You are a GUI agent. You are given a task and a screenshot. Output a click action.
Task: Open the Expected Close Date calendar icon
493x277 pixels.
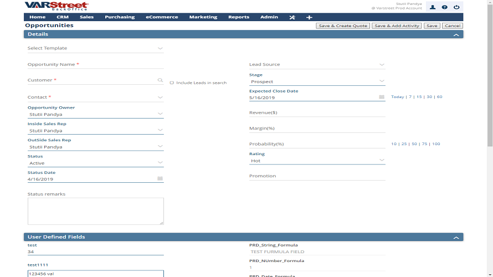pyautogui.click(x=382, y=97)
